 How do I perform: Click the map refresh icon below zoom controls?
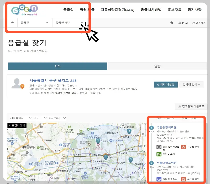pyautogui.click(x=143, y=134)
